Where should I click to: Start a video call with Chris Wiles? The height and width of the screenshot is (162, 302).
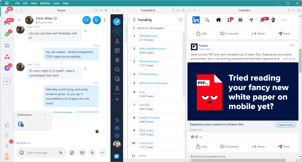(86, 20)
